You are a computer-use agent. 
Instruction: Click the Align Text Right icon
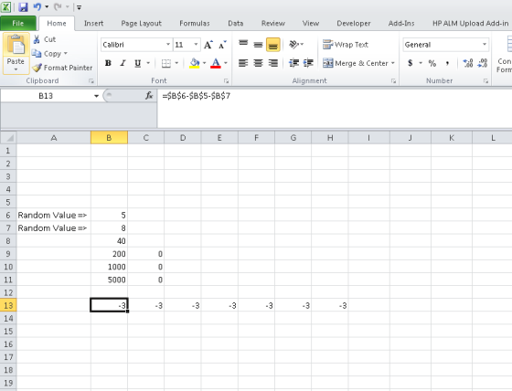pyautogui.click(x=273, y=63)
